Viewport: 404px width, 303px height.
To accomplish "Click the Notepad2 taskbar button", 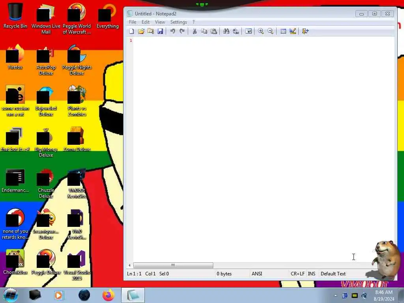I will tap(133, 295).
